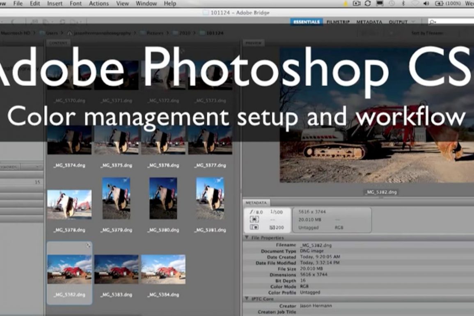Collapse the IPTC Core section
This screenshot has height=316, width=474.
[247, 299]
